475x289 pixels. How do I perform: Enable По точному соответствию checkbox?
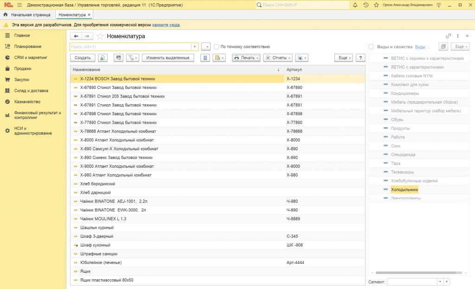tap(217, 47)
